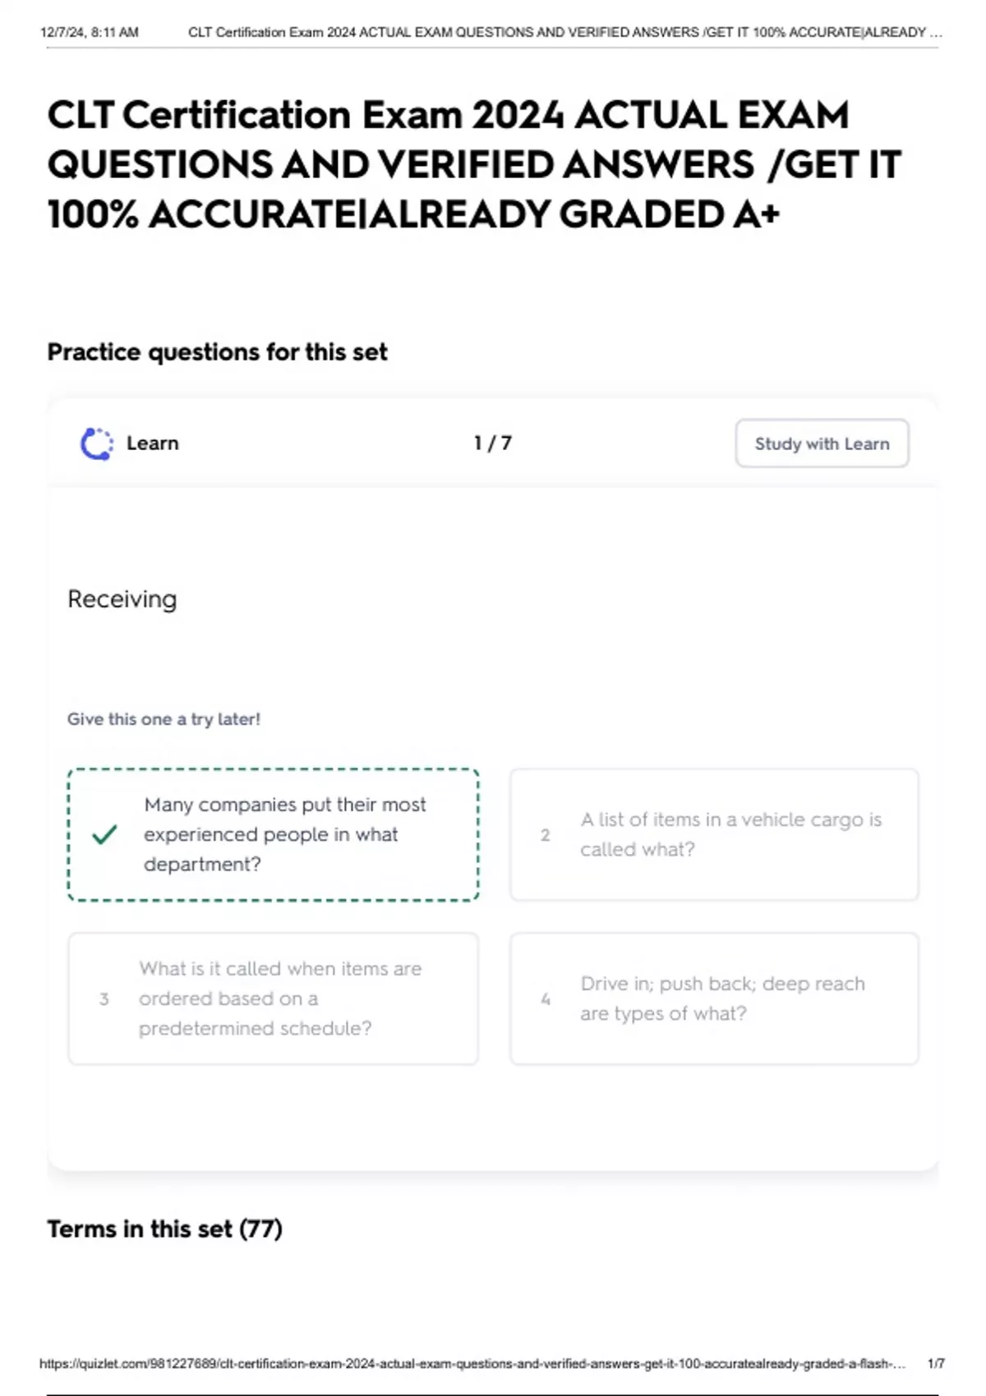The height and width of the screenshot is (1396, 986).
Task: Choose the answer 'A list of items in a vehicle cargo'
Action: pyautogui.click(x=730, y=834)
